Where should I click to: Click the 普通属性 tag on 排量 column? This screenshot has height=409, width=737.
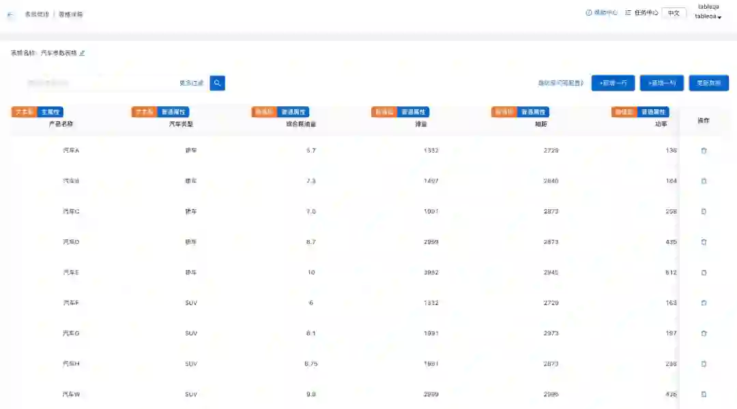coord(414,112)
